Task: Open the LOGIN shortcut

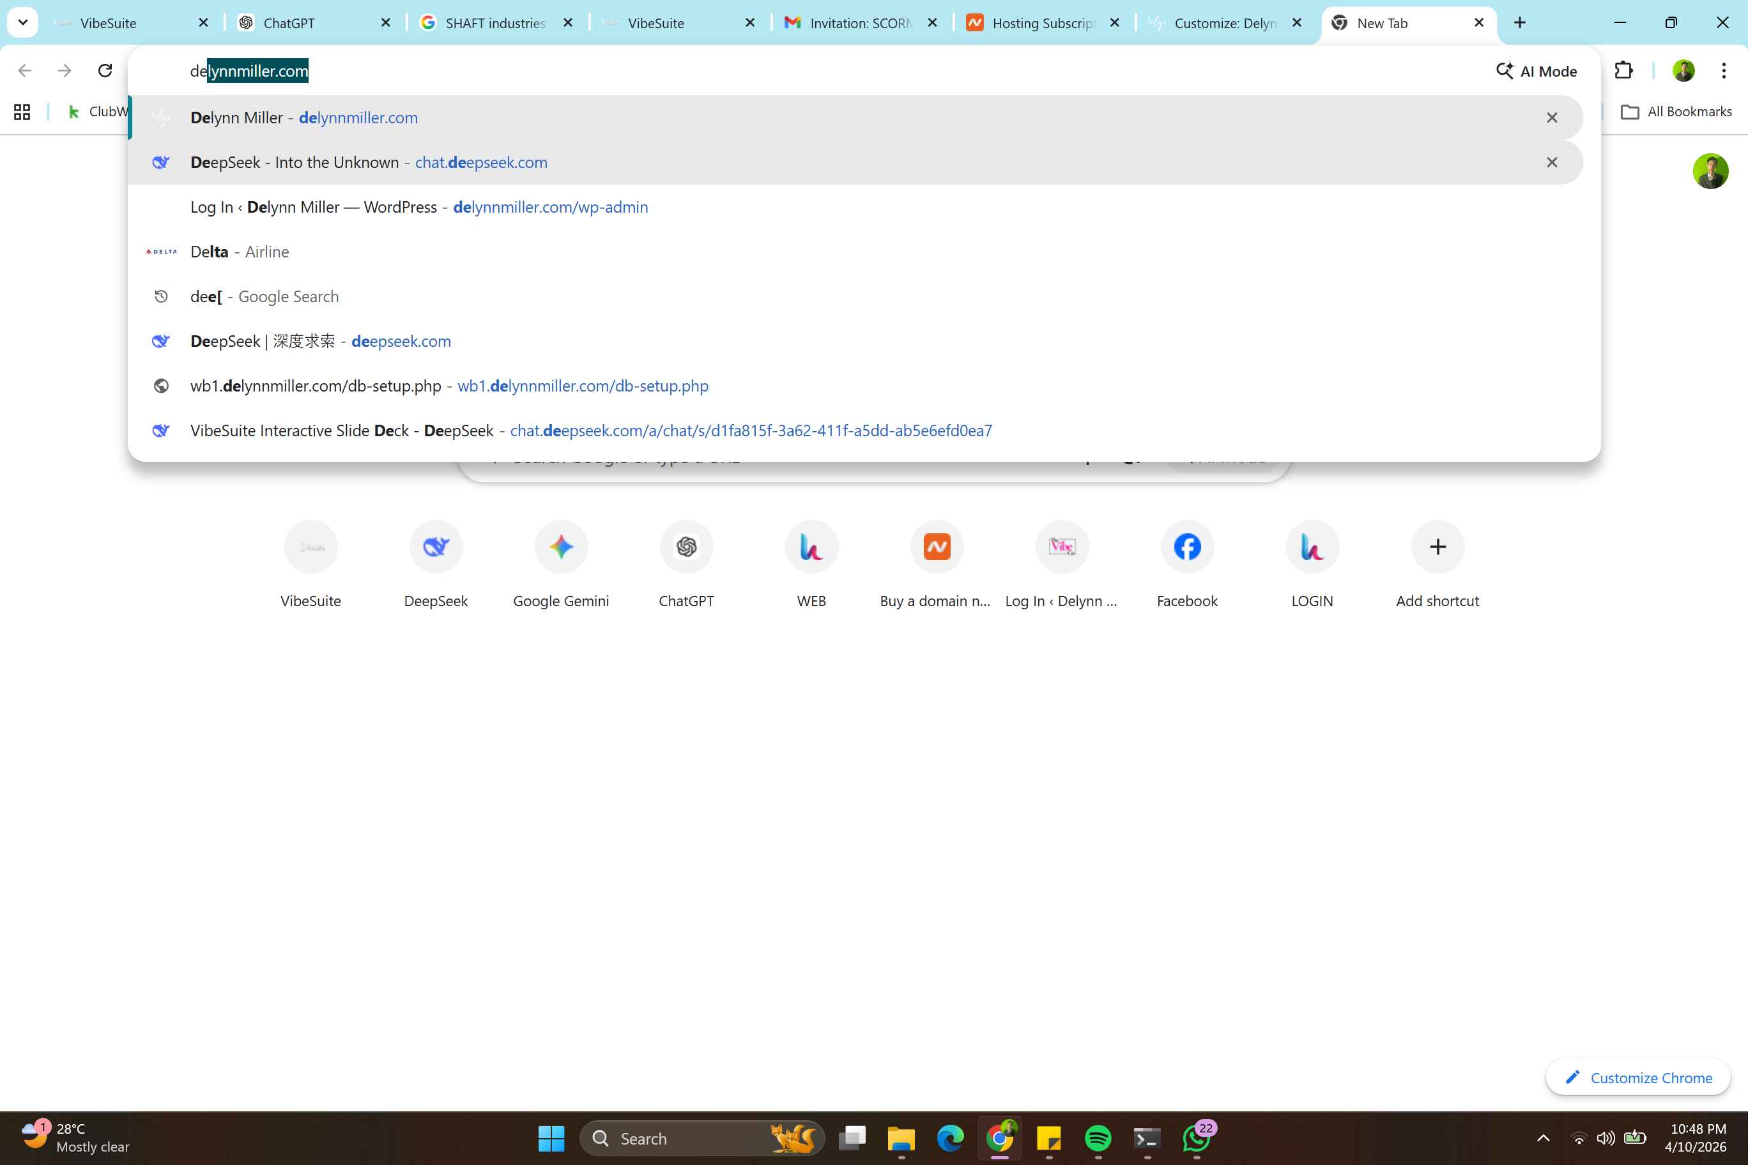Action: click(1312, 565)
